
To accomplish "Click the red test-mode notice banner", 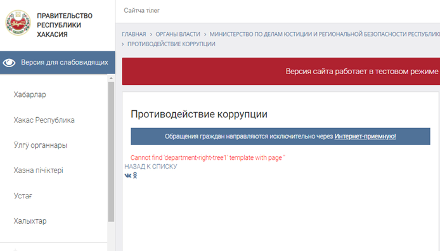I will tap(281, 71).
